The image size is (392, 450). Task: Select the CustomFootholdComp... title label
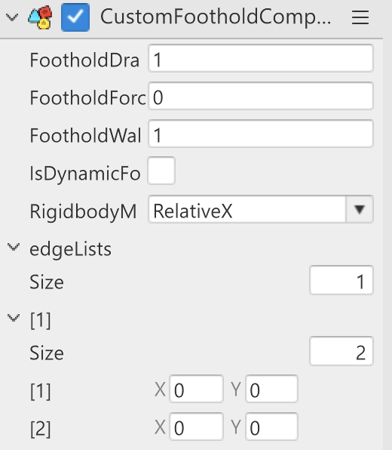coord(216,17)
